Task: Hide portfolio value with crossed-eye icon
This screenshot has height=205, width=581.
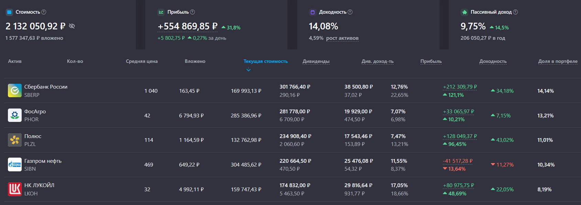Action: pos(72,26)
